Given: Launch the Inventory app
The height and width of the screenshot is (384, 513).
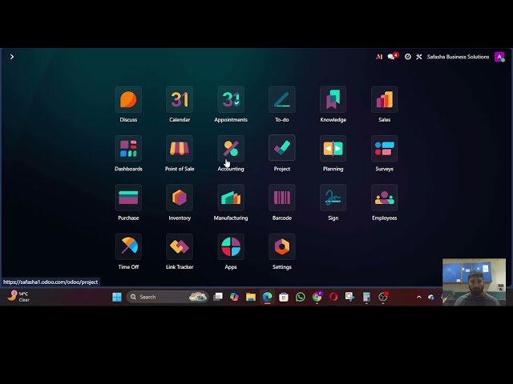Looking at the screenshot, I should click(x=180, y=198).
